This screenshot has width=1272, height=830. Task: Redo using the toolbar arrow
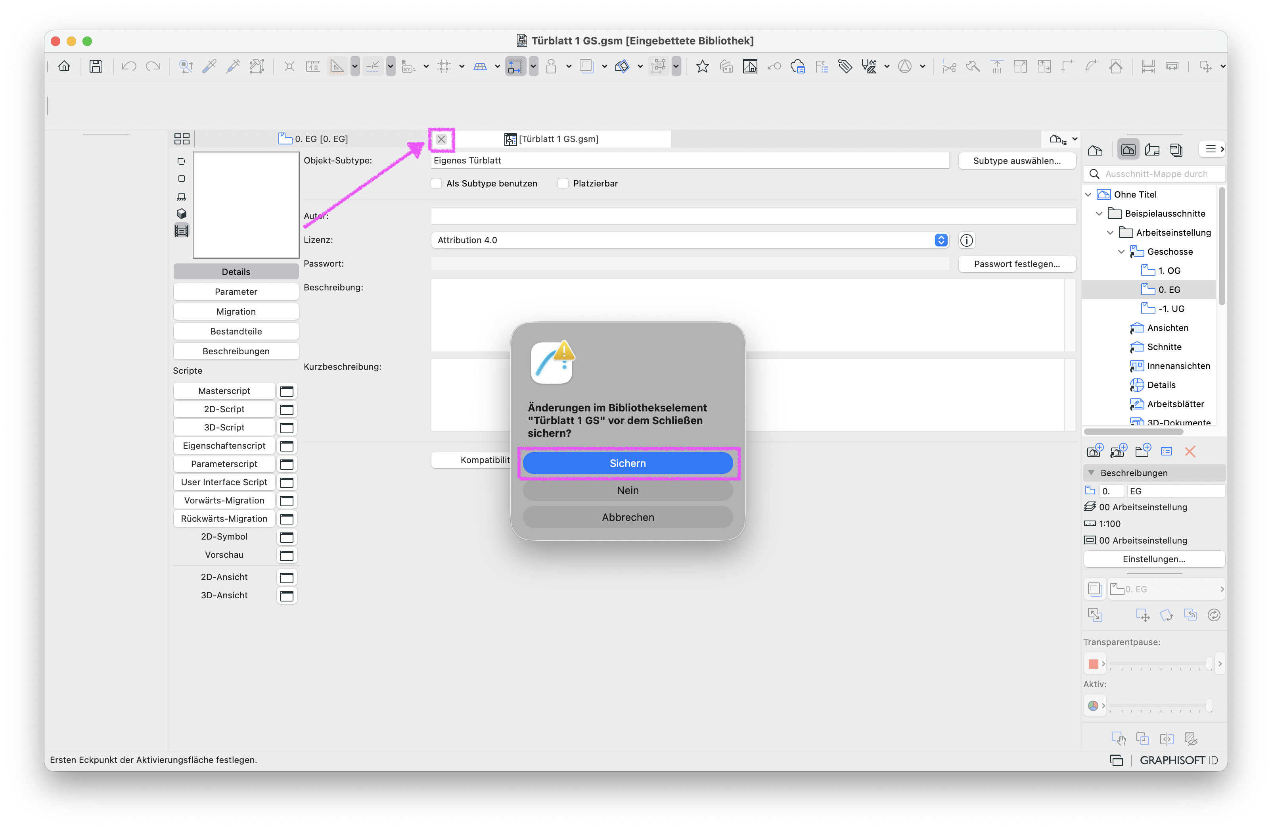pyautogui.click(x=153, y=66)
